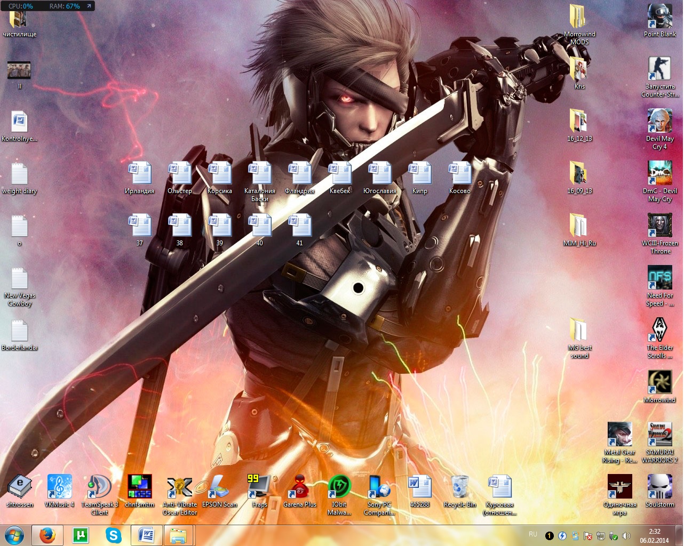Image resolution: width=684 pixels, height=546 pixels.
Task: Select The Elder Scrolls Skyrim shortcut
Action: (659, 331)
